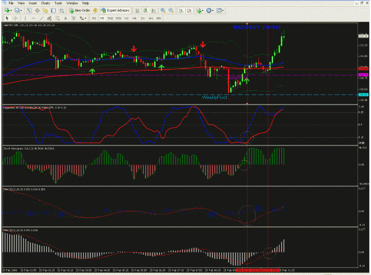Open the Navigator panel
Image resolution: width=371 pixels, height=275 pixels.
click(x=45, y=11)
